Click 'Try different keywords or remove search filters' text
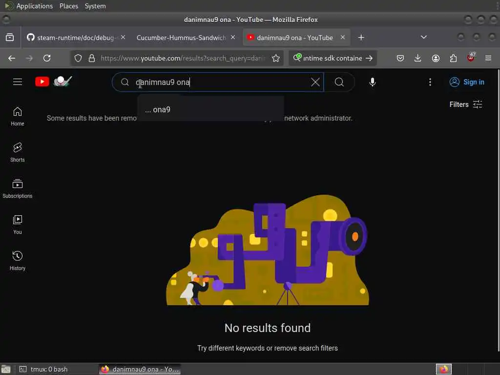This screenshot has height=375, width=500. point(268,348)
